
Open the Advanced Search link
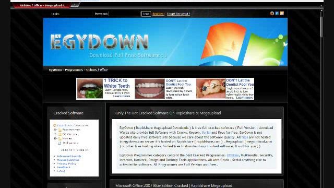(x=69, y=156)
